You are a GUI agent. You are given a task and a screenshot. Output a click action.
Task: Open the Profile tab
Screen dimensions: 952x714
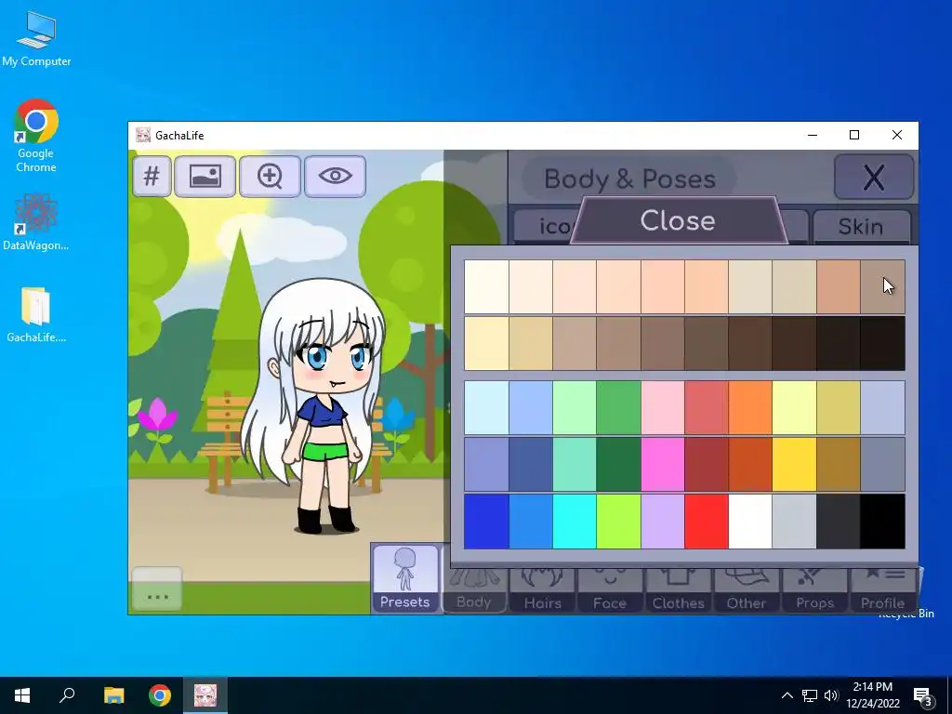[883, 588]
